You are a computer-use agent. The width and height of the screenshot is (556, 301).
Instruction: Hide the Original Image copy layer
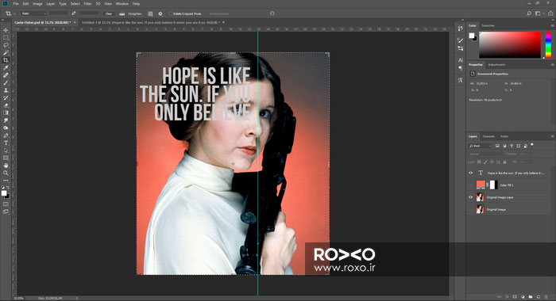tap(470, 197)
